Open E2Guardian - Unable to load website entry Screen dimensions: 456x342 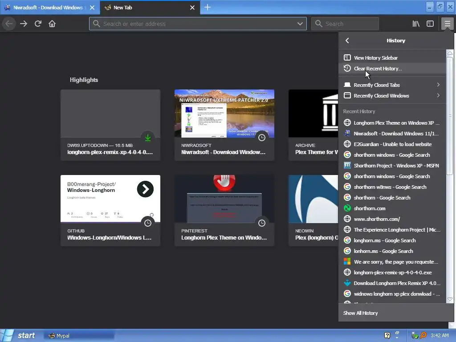coord(392,144)
